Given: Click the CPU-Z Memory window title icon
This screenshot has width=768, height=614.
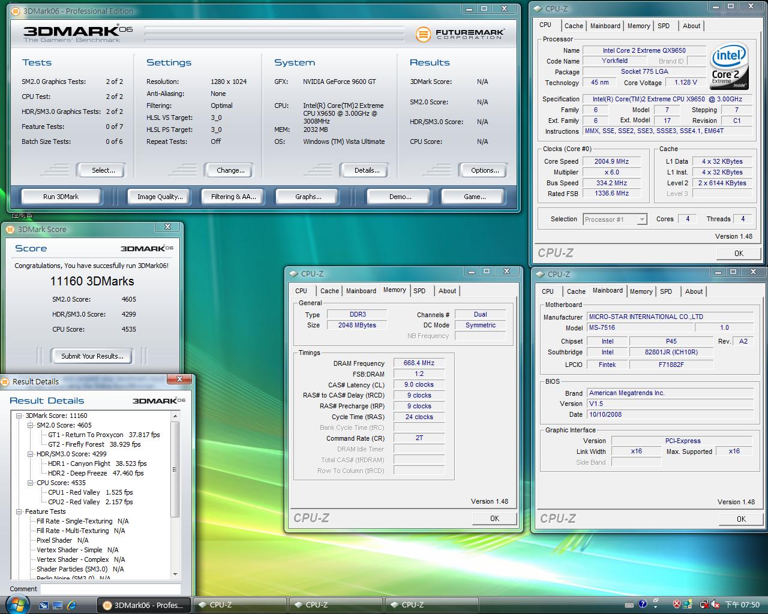Looking at the screenshot, I should pyautogui.click(x=294, y=273).
